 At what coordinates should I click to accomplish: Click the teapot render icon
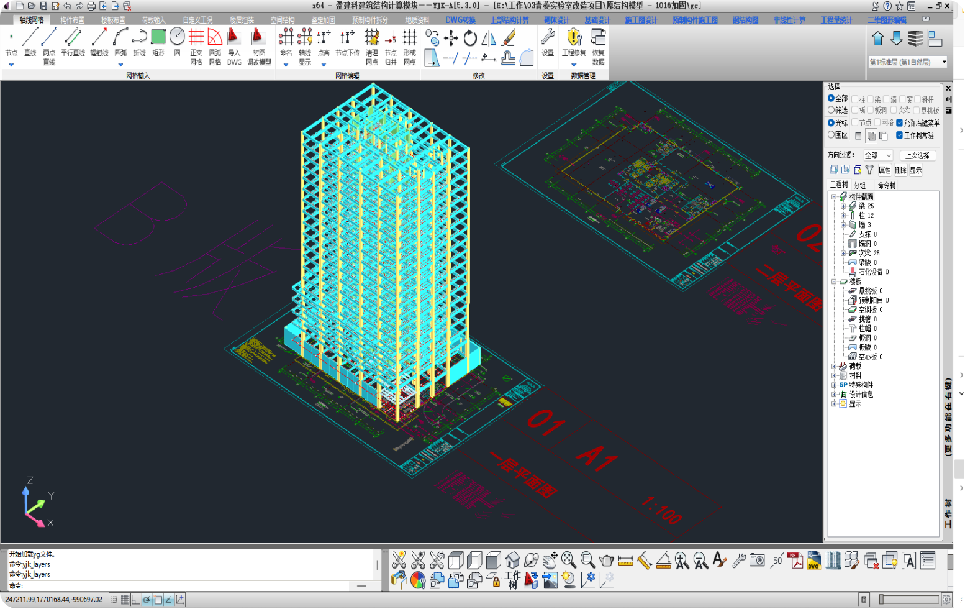point(607,561)
